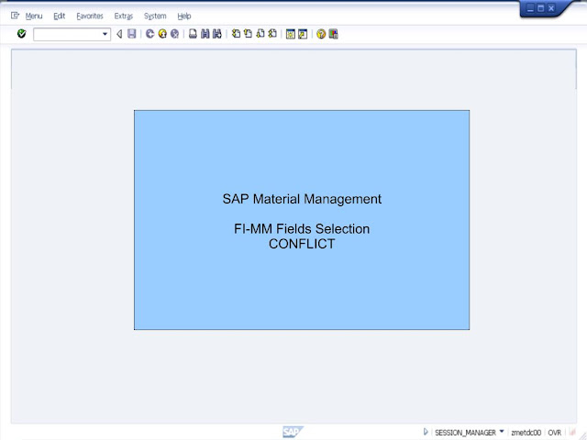Click the FI-MM Fields Selection text
The image size is (587, 440).
click(302, 228)
